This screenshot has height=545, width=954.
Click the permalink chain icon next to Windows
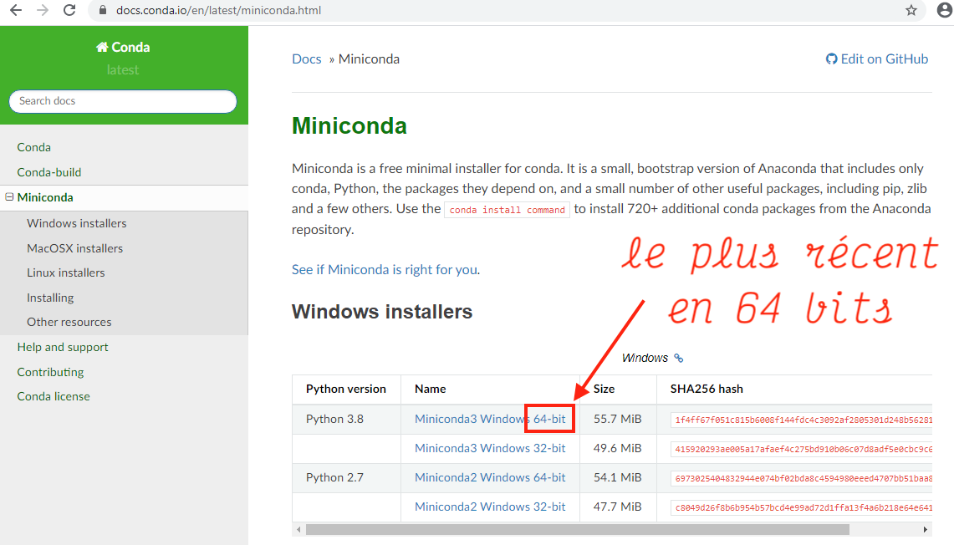[679, 359]
